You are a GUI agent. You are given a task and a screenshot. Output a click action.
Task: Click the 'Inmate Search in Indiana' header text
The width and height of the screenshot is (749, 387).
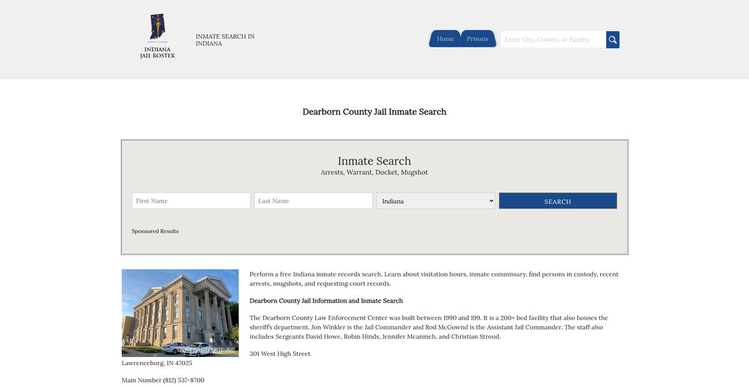(225, 40)
